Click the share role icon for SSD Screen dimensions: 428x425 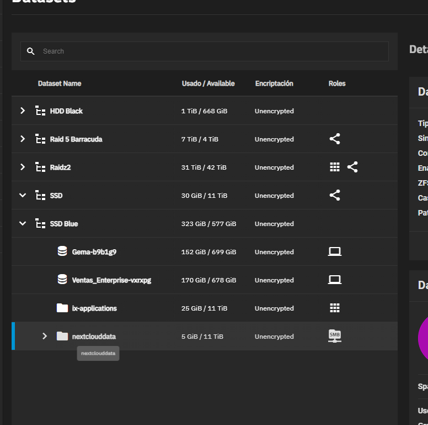click(x=335, y=195)
